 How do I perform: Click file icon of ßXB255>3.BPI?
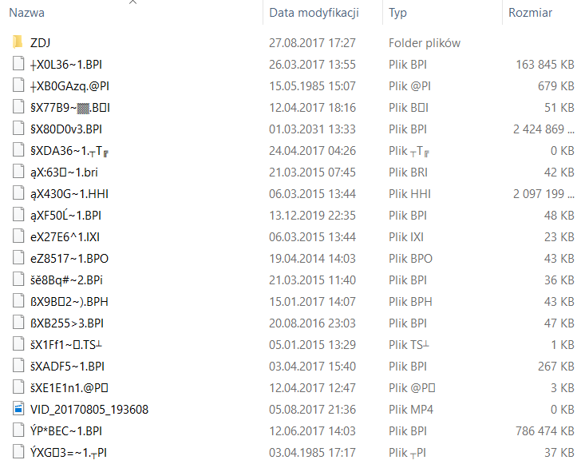(x=18, y=323)
